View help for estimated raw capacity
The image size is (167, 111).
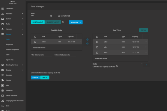(x=117, y=66)
